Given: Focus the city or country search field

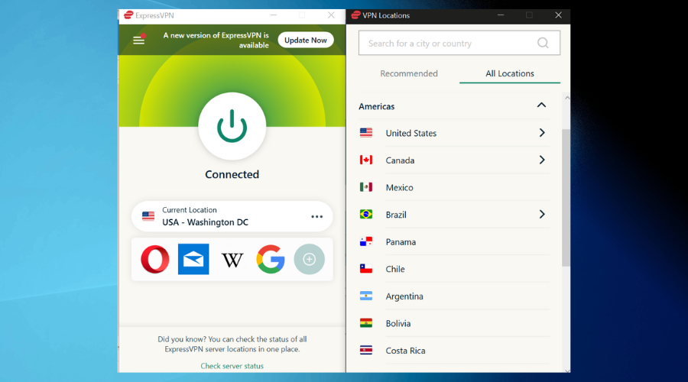Looking at the screenshot, I should point(459,43).
